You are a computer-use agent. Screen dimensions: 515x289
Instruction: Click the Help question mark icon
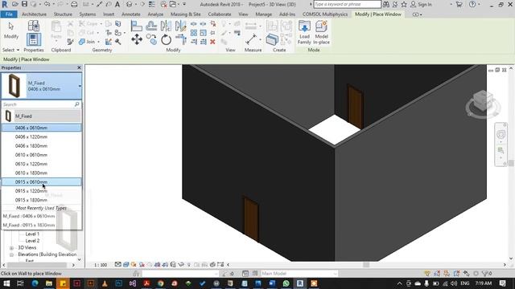click(x=472, y=4)
